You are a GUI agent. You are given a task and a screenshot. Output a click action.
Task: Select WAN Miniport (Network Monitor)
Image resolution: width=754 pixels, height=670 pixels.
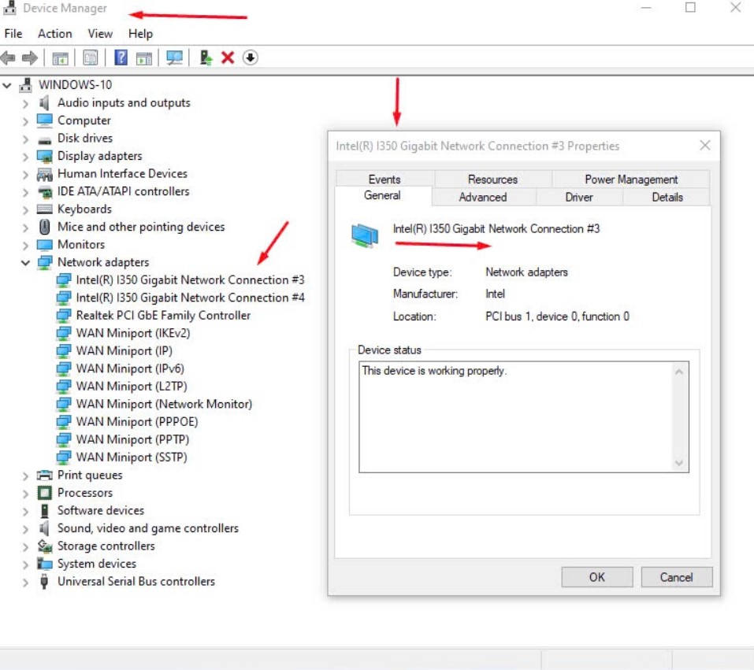point(164,404)
